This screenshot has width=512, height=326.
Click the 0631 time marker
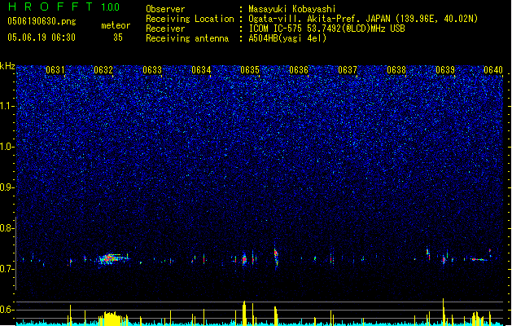click(55, 70)
